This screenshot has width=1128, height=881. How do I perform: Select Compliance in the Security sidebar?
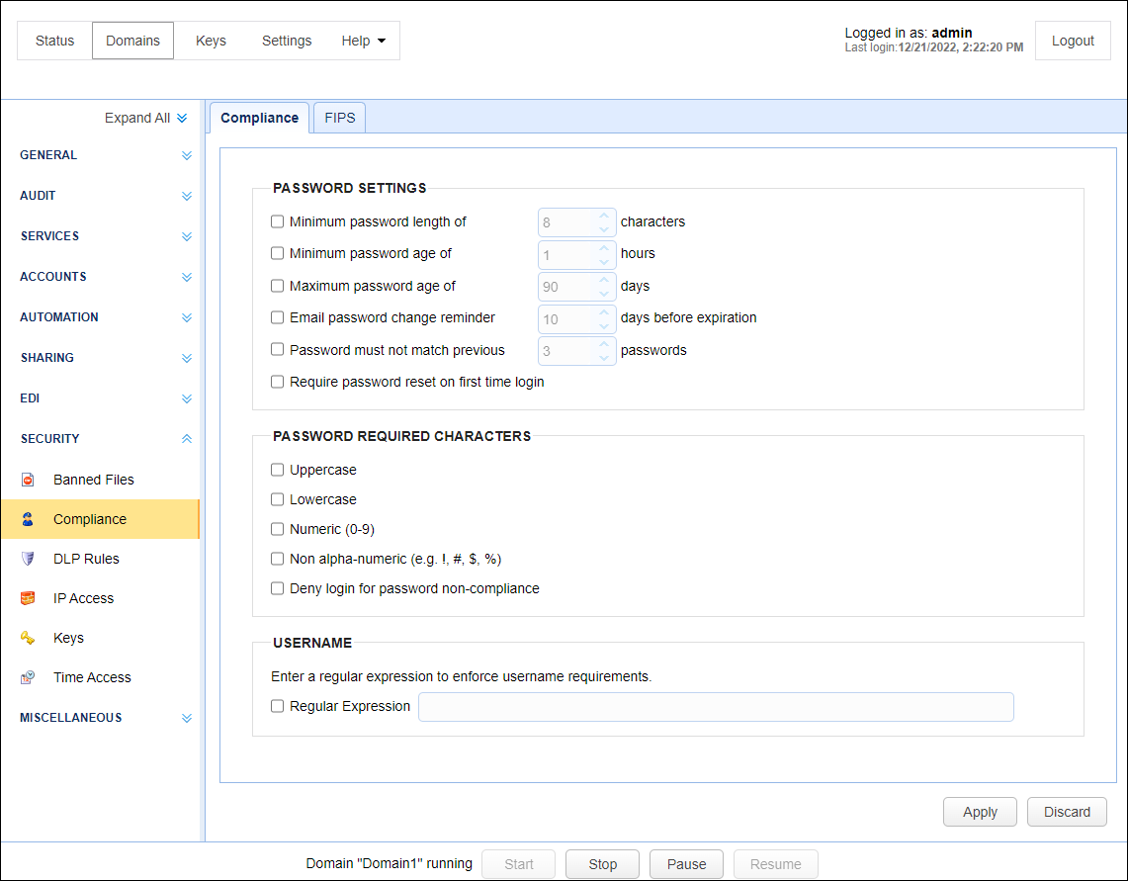(100, 519)
